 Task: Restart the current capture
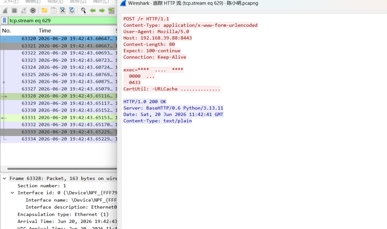24,10
